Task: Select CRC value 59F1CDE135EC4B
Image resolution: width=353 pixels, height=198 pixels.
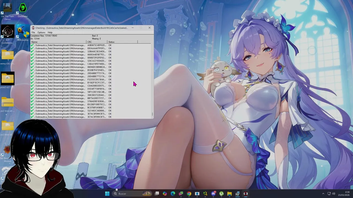Action: 97,92
